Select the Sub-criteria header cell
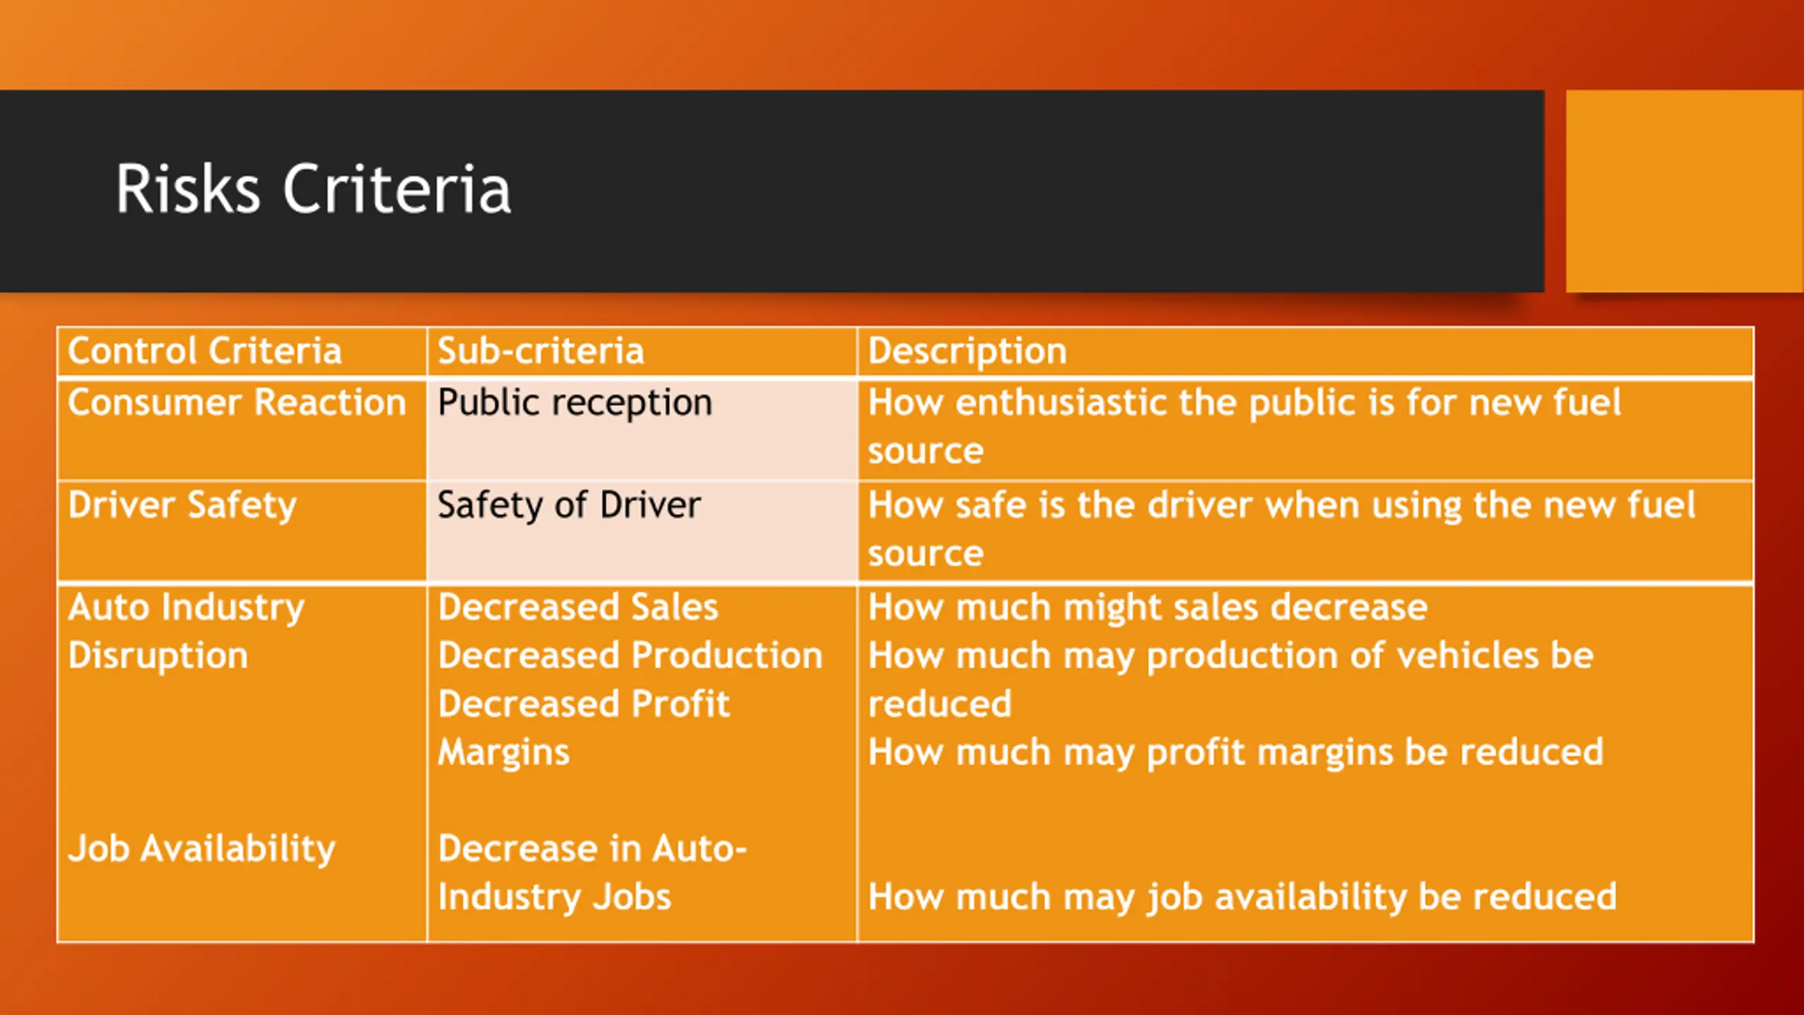 click(x=642, y=351)
